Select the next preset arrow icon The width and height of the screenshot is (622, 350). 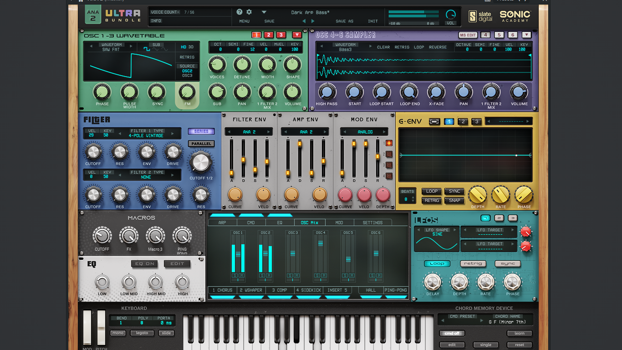click(x=313, y=21)
